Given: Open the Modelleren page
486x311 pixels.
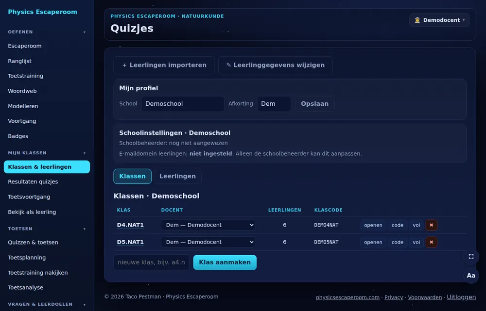Looking at the screenshot, I should coord(47,106).
